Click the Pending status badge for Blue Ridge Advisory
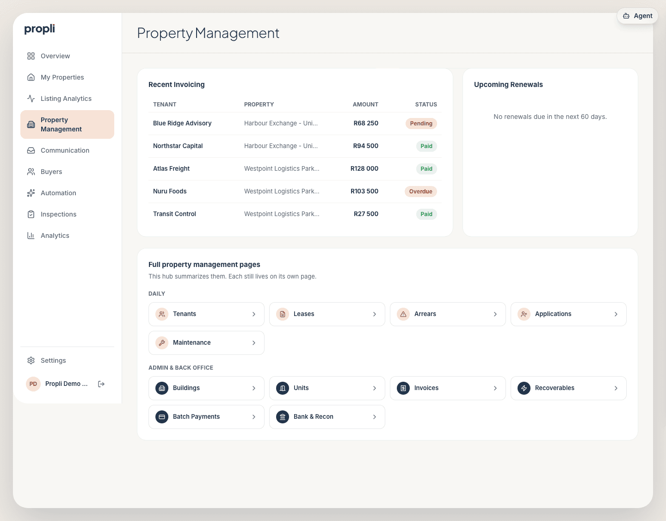The width and height of the screenshot is (666, 521). pos(421,124)
